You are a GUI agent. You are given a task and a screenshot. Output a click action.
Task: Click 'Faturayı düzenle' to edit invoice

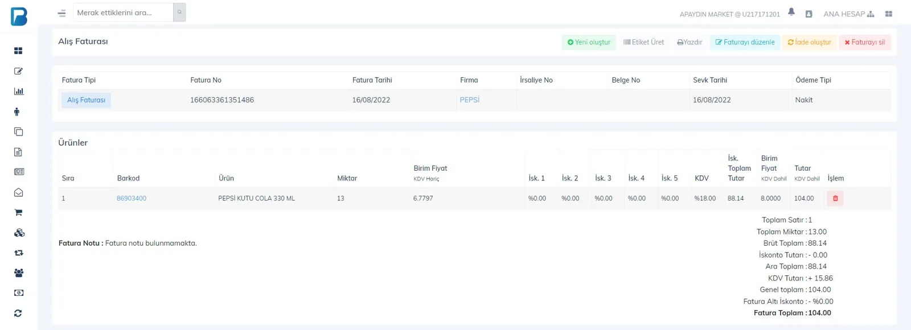tap(745, 42)
